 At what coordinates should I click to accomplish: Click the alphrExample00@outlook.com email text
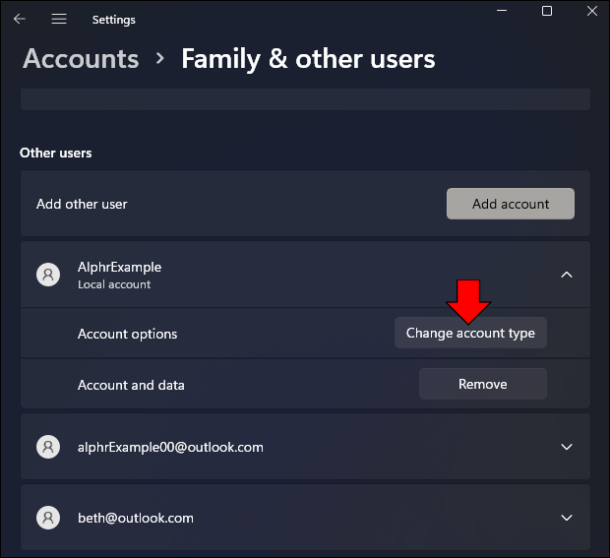(x=170, y=447)
